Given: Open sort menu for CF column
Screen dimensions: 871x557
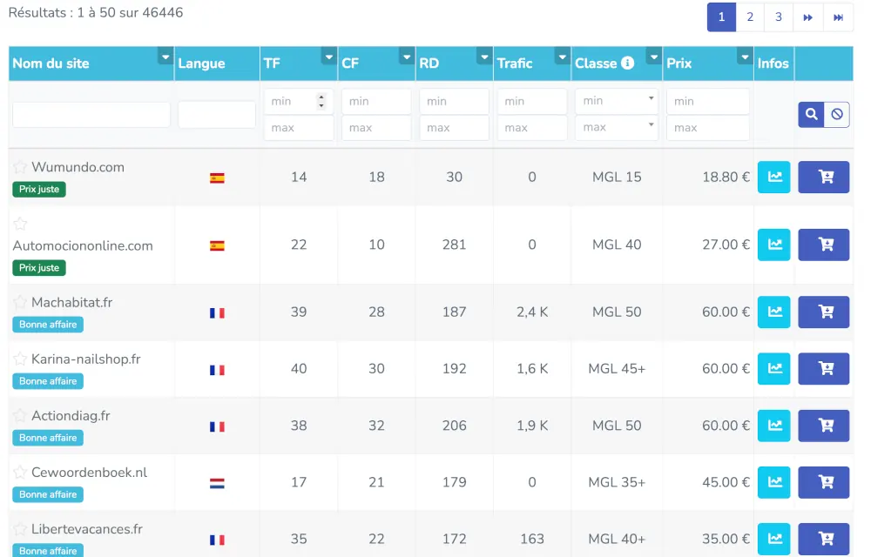Looking at the screenshot, I should click(x=407, y=57).
